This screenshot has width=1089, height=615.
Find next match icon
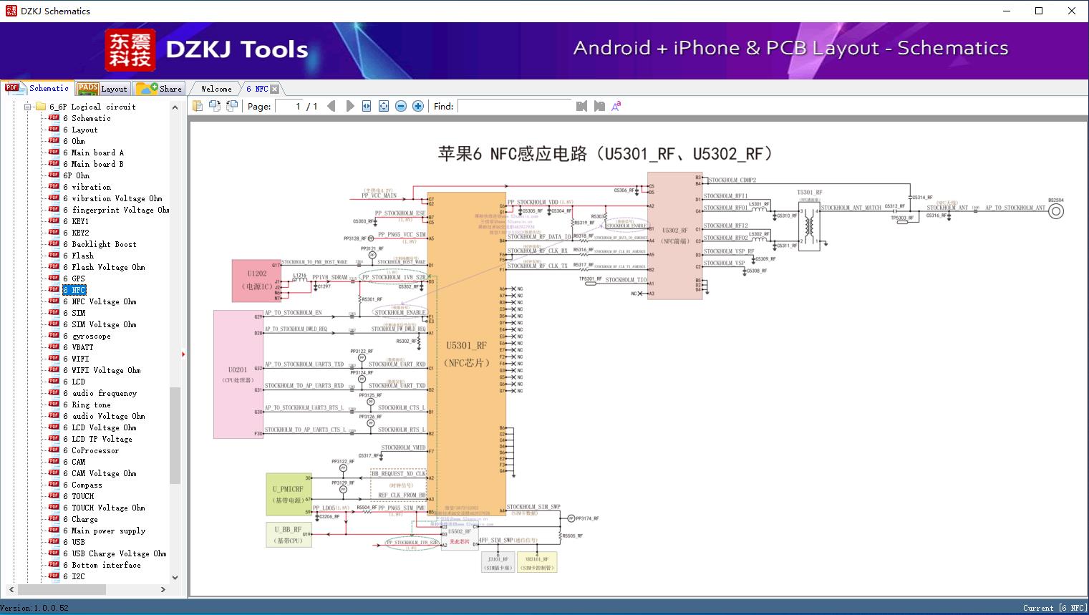point(599,106)
